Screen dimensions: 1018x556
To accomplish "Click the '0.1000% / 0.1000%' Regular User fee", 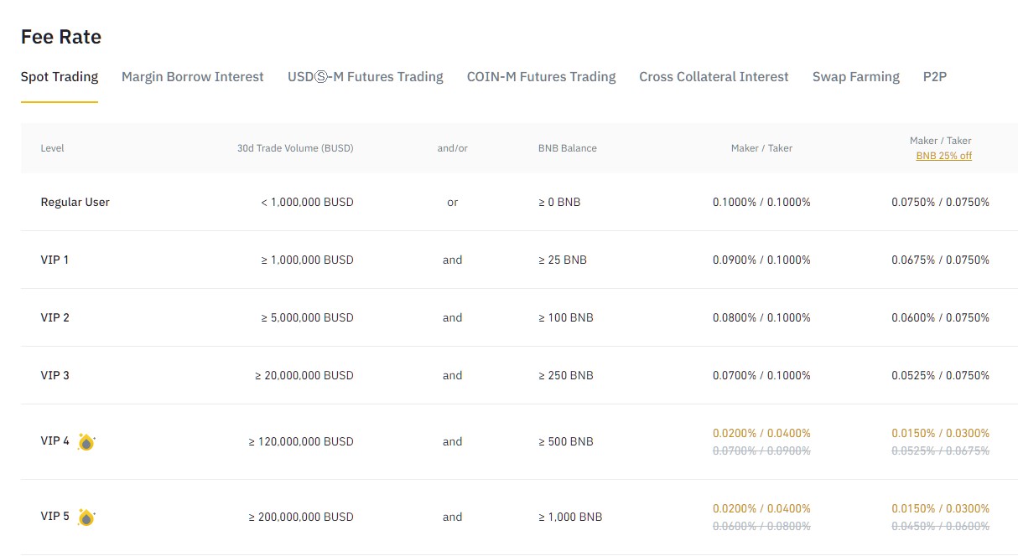I will (761, 202).
